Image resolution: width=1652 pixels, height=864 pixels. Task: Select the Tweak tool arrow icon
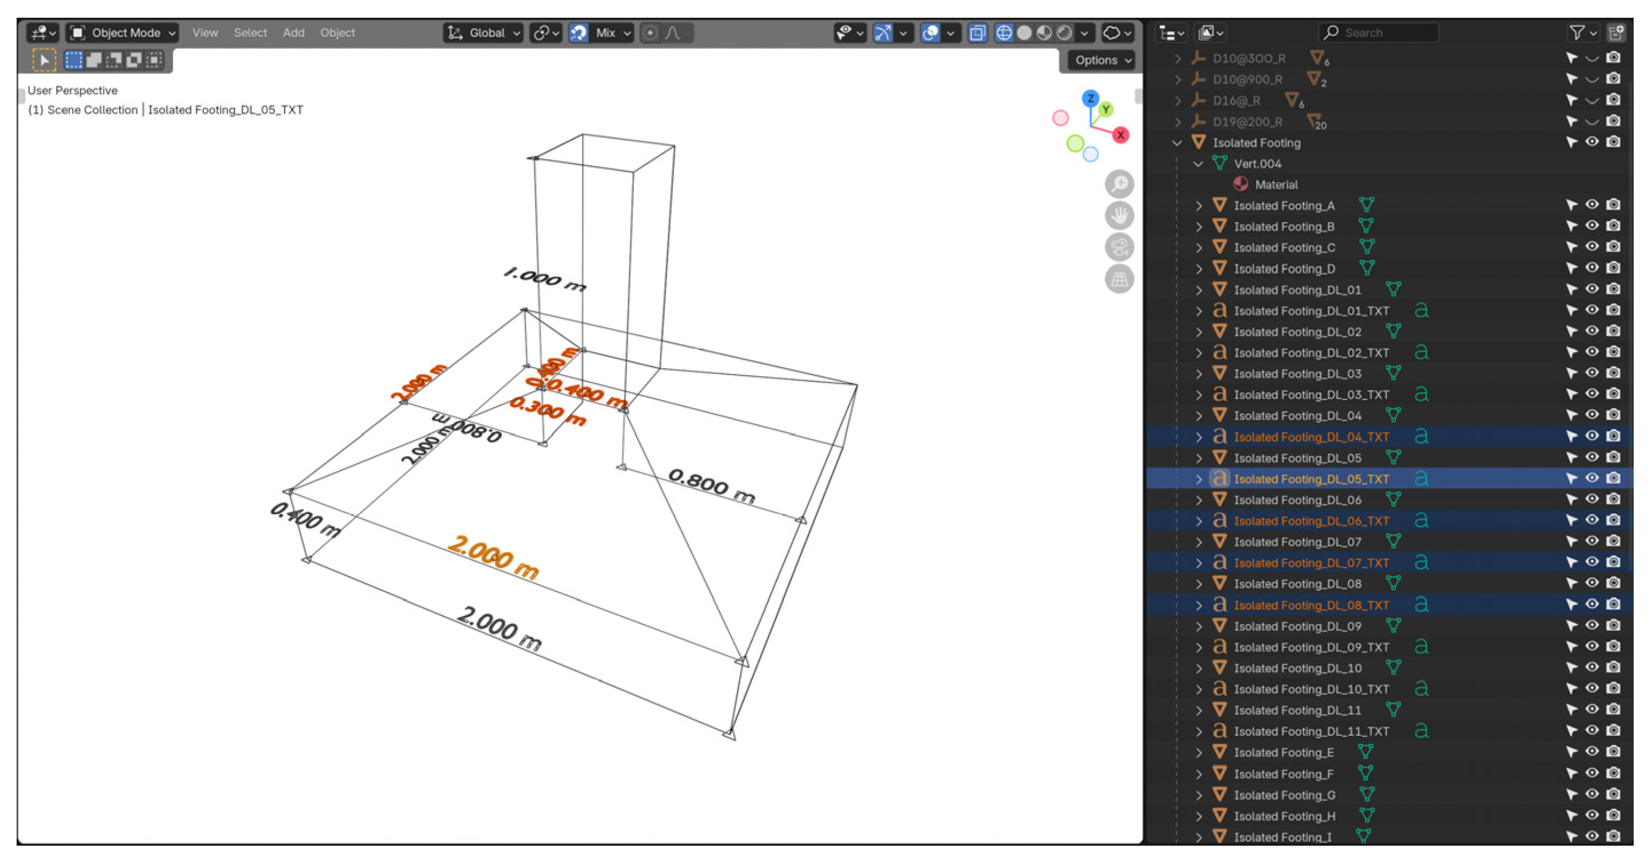tap(44, 60)
